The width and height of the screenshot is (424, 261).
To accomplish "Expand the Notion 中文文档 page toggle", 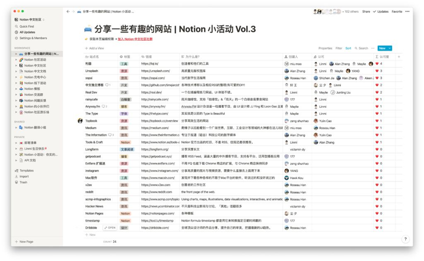I will point(16,71).
